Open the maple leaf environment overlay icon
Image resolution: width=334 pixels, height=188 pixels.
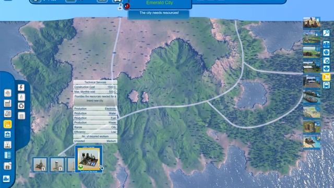[x=326, y=69]
